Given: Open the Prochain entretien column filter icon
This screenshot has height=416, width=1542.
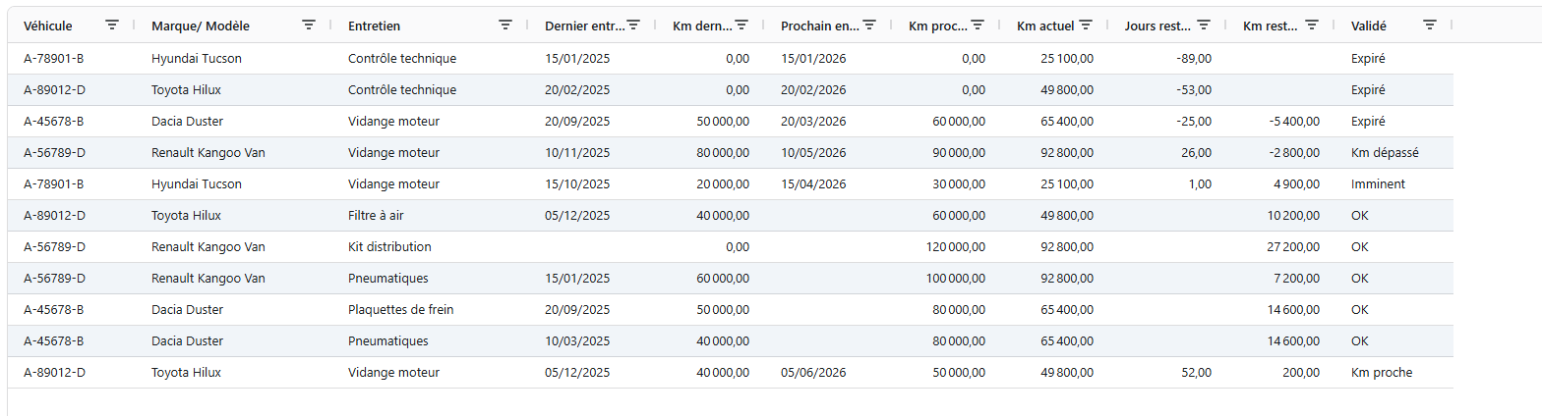Looking at the screenshot, I should tap(869, 26).
